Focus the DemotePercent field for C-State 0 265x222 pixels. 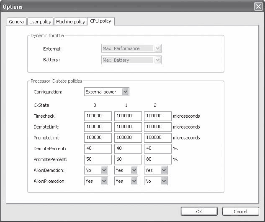(x=98, y=149)
